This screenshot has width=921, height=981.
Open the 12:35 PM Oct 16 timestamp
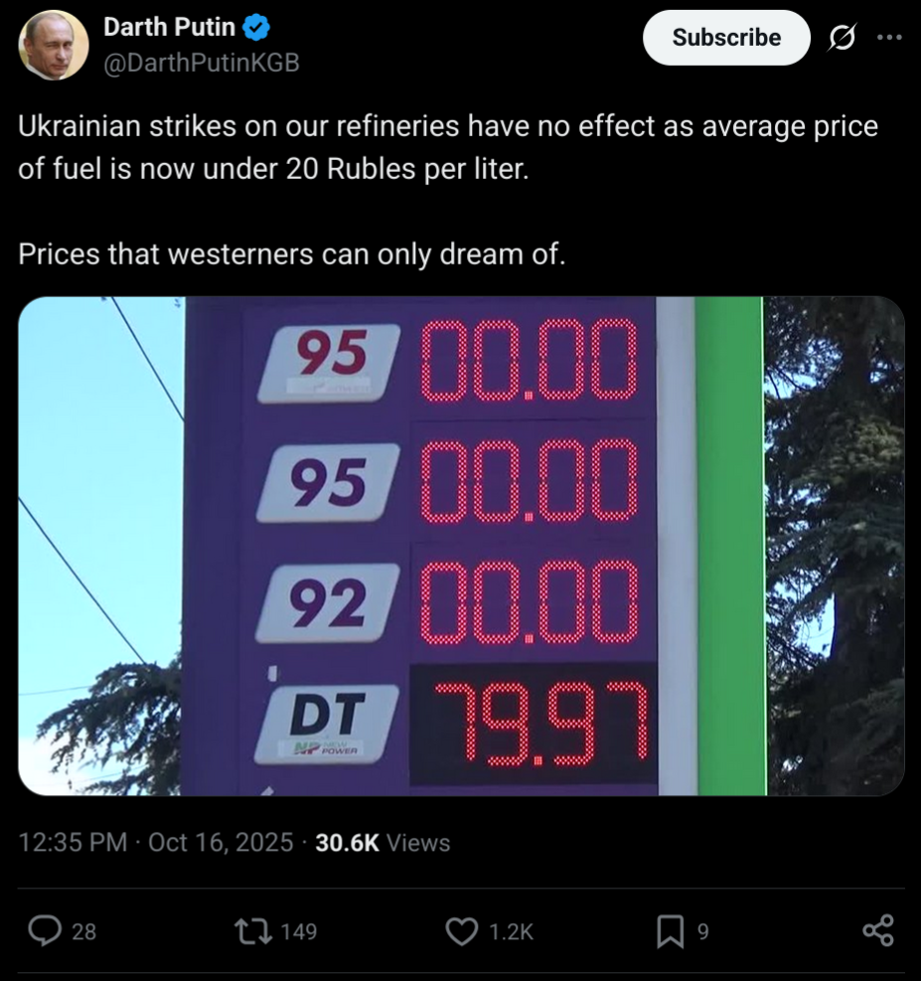[156, 843]
